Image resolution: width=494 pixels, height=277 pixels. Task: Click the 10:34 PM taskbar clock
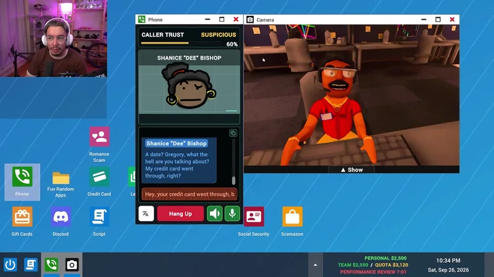pyautogui.click(x=448, y=260)
